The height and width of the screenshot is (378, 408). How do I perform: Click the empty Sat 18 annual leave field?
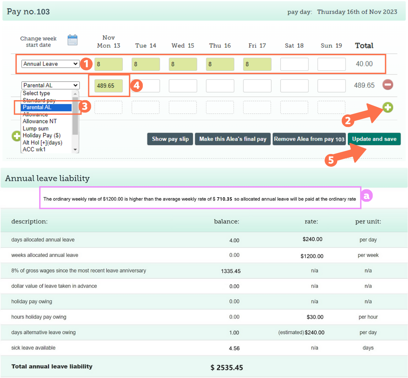coord(294,64)
